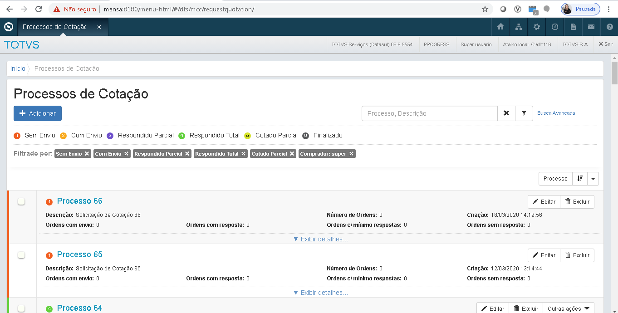The image size is (618, 313).
Task: Open 'Busca Avançada' link
Action: (x=556, y=113)
